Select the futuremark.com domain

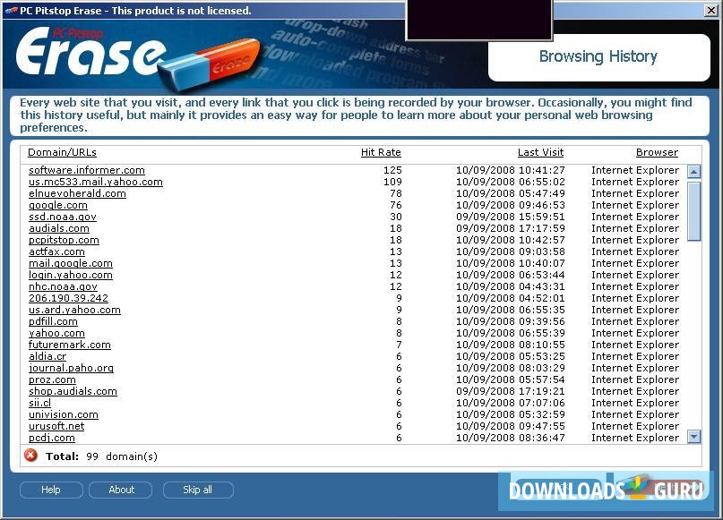[x=70, y=345]
